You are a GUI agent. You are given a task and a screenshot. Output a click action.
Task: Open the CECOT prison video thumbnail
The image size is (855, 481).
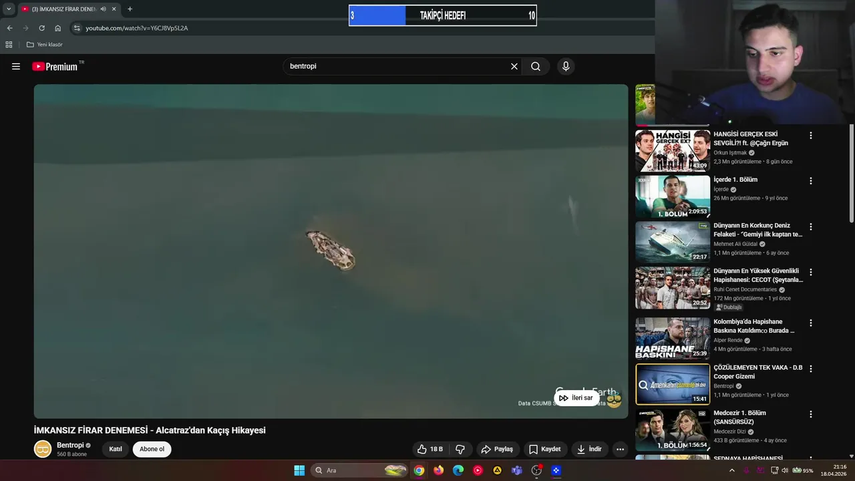click(x=672, y=288)
